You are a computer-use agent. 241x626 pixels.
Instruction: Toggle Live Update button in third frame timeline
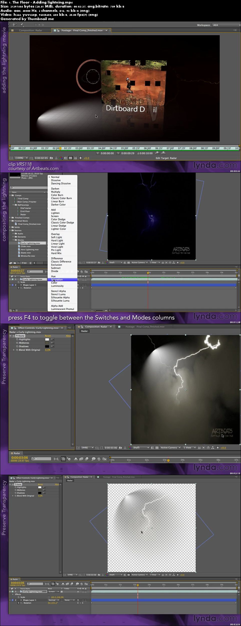63,459
